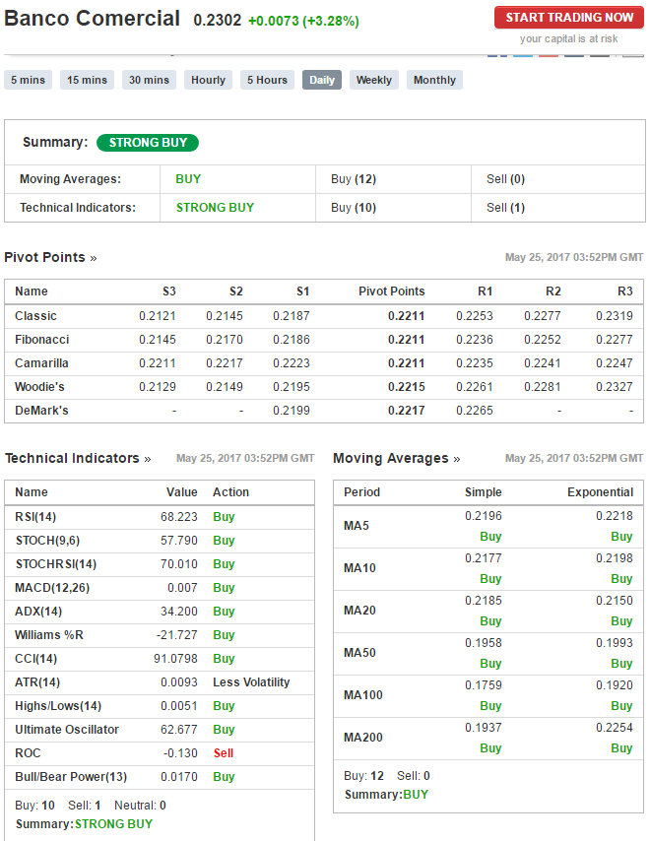The height and width of the screenshot is (841, 650).
Task: Click Fibonacci R1 value 0.2236
Action: tap(474, 340)
